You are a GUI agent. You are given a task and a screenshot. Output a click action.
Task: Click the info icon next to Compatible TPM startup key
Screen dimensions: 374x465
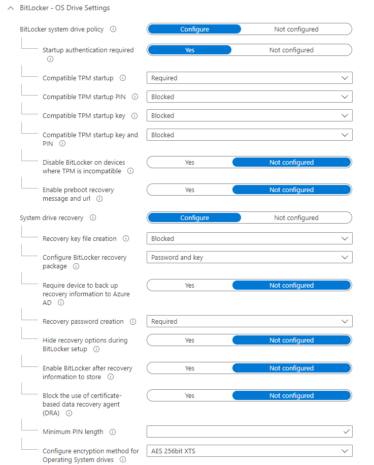click(x=134, y=115)
